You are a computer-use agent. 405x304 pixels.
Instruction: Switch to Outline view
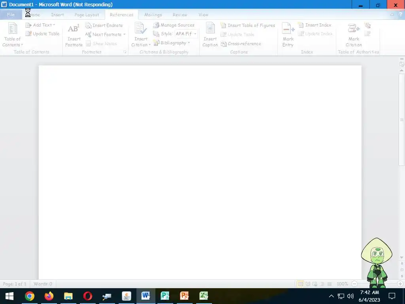tap(322, 284)
